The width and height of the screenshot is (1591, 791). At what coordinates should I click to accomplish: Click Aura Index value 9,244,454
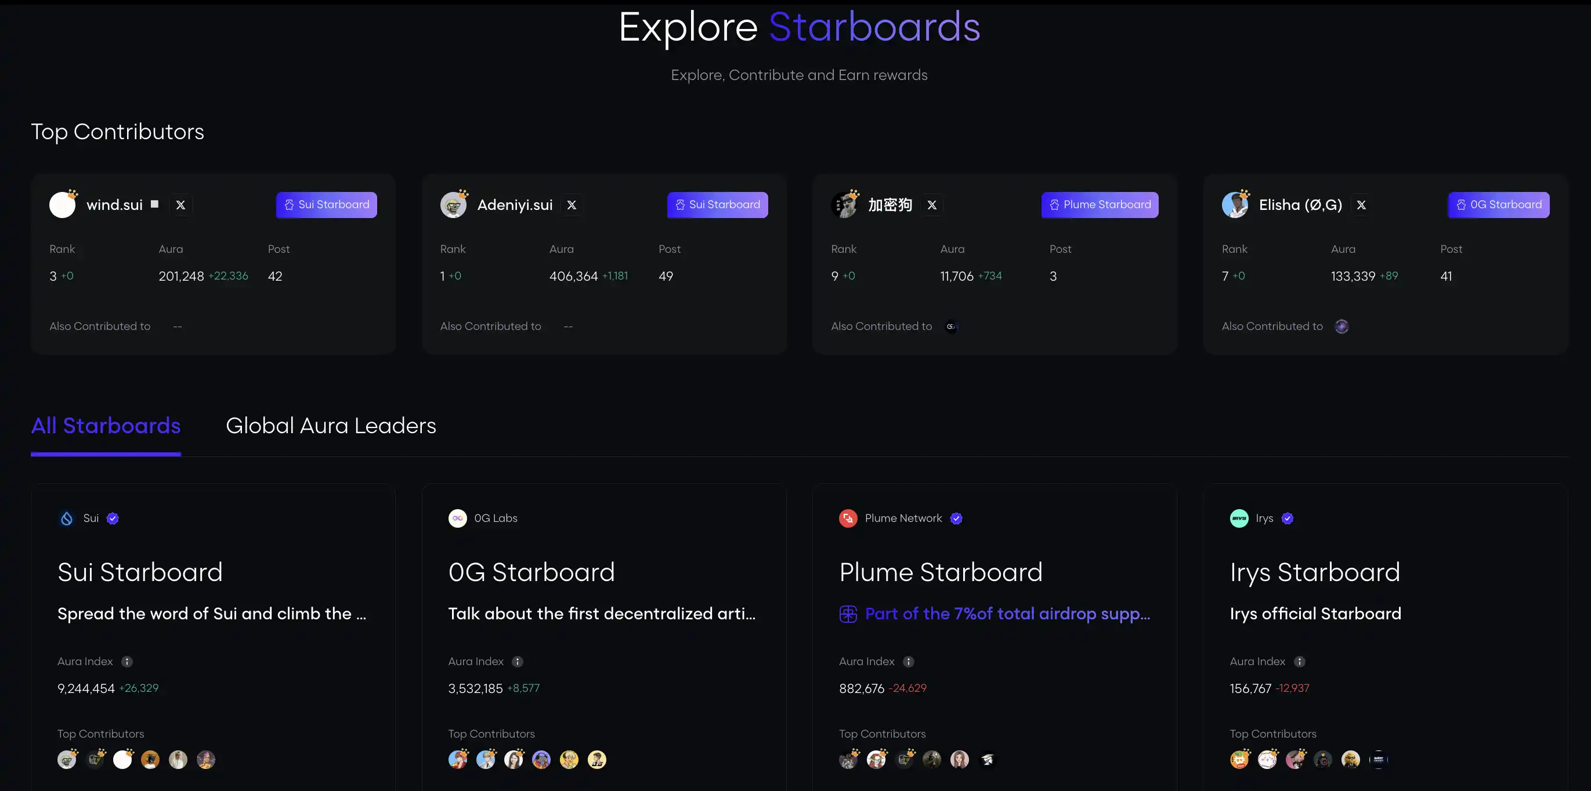coord(86,688)
